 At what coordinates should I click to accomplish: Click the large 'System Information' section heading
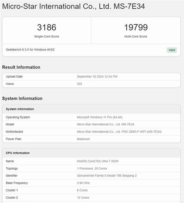point(22,99)
